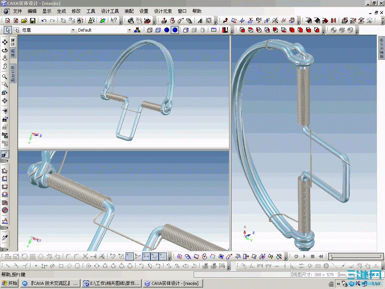Screen dimensions: 385x289
Task: Select the Zoom window tool
Action: point(5,85)
